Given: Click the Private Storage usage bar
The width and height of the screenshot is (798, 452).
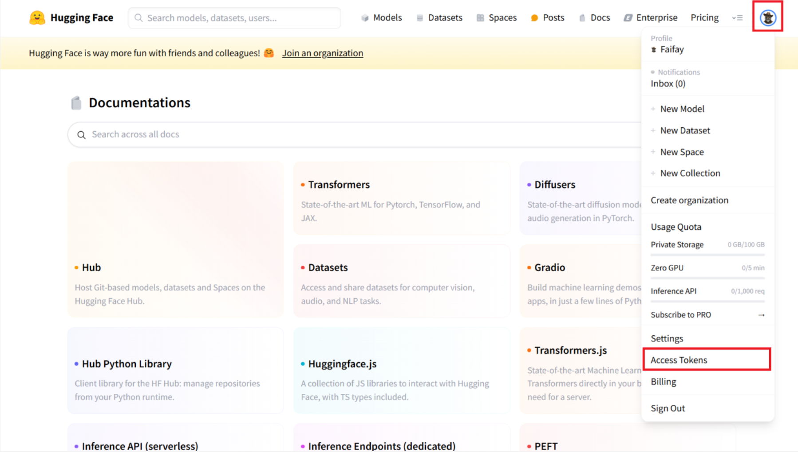Looking at the screenshot, I should point(707,255).
